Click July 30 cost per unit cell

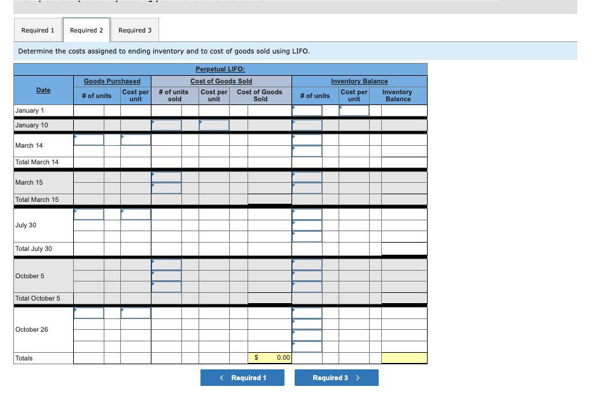134,215
